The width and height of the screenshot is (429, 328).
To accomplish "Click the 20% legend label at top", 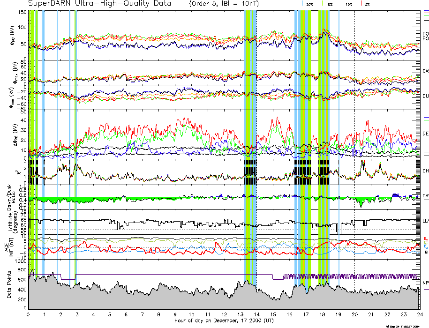I will pyautogui.click(x=309, y=4).
